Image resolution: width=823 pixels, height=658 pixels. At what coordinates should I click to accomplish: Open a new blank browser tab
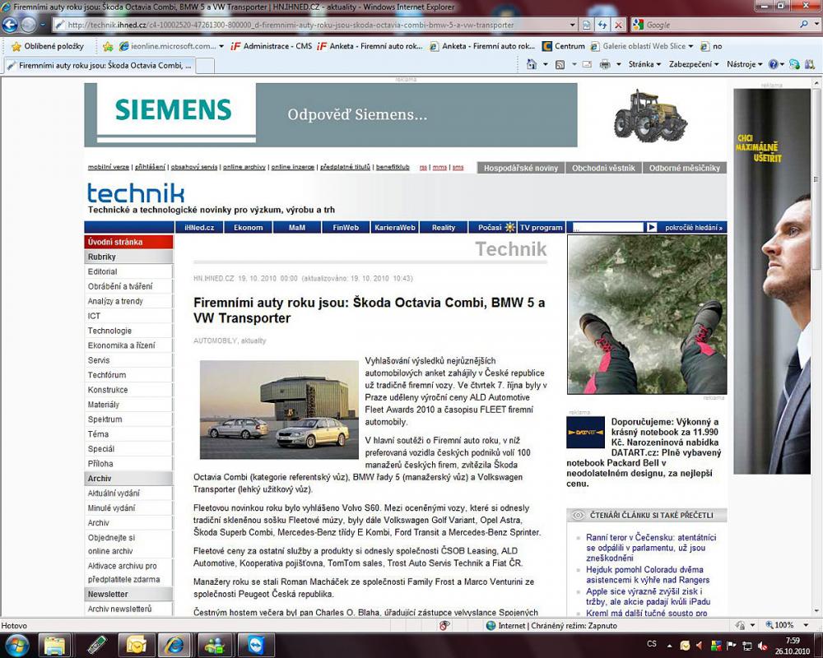[205, 66]
